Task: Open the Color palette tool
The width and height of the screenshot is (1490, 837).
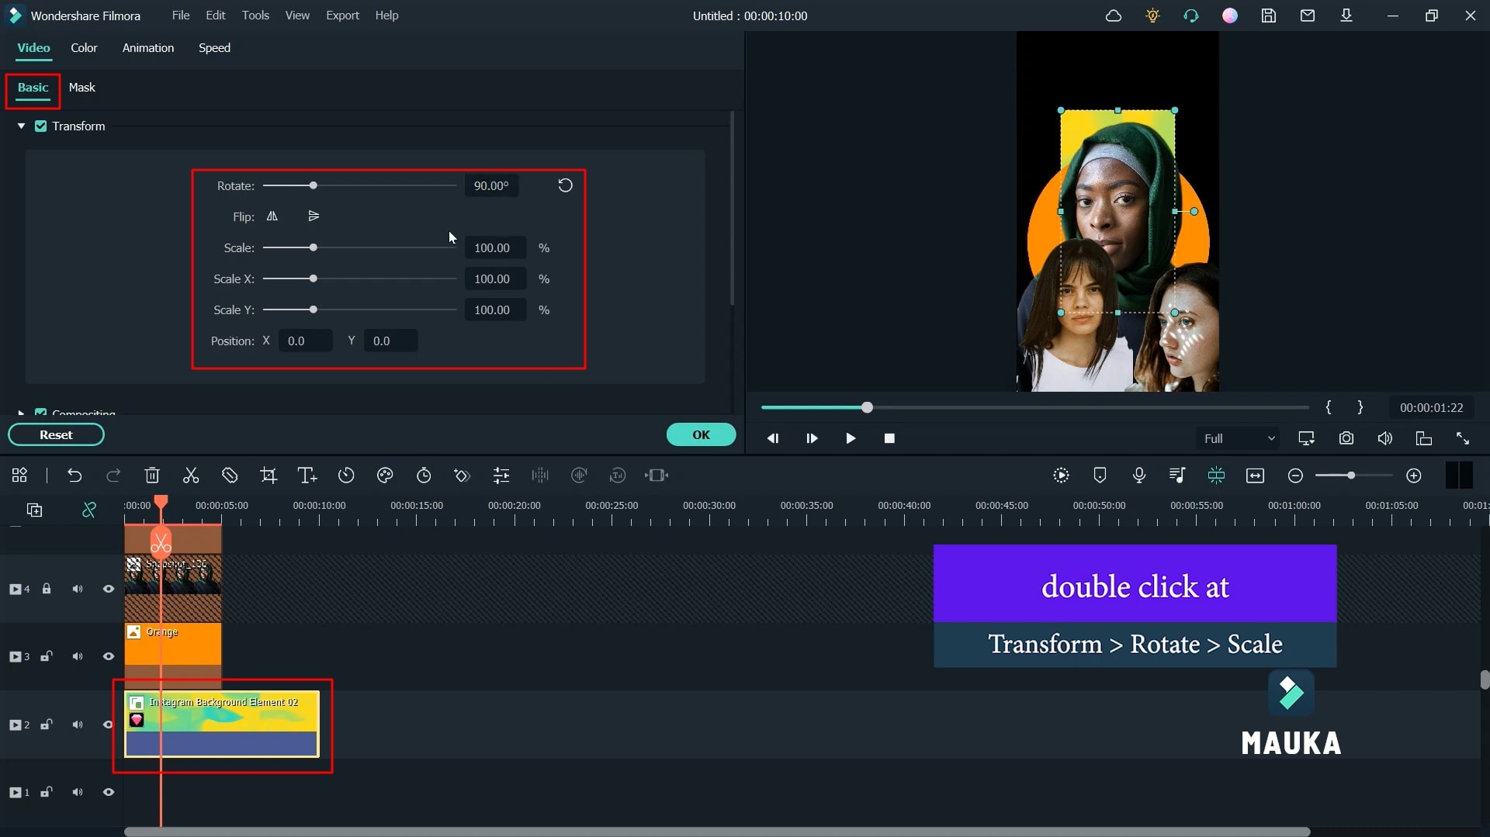Action: (385, 476)
